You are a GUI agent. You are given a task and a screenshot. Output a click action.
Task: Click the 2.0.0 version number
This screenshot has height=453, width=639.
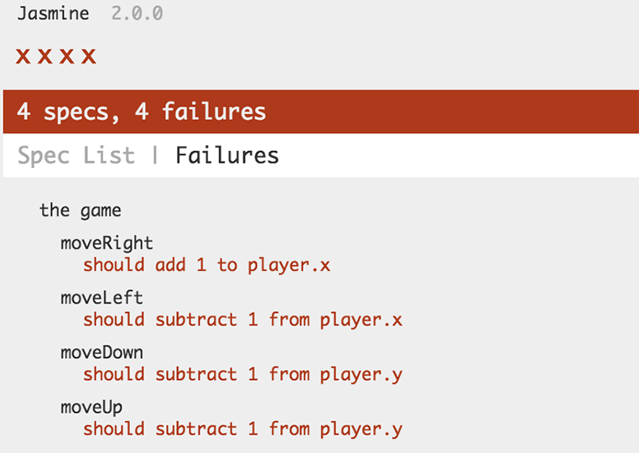tap(138, 13)
